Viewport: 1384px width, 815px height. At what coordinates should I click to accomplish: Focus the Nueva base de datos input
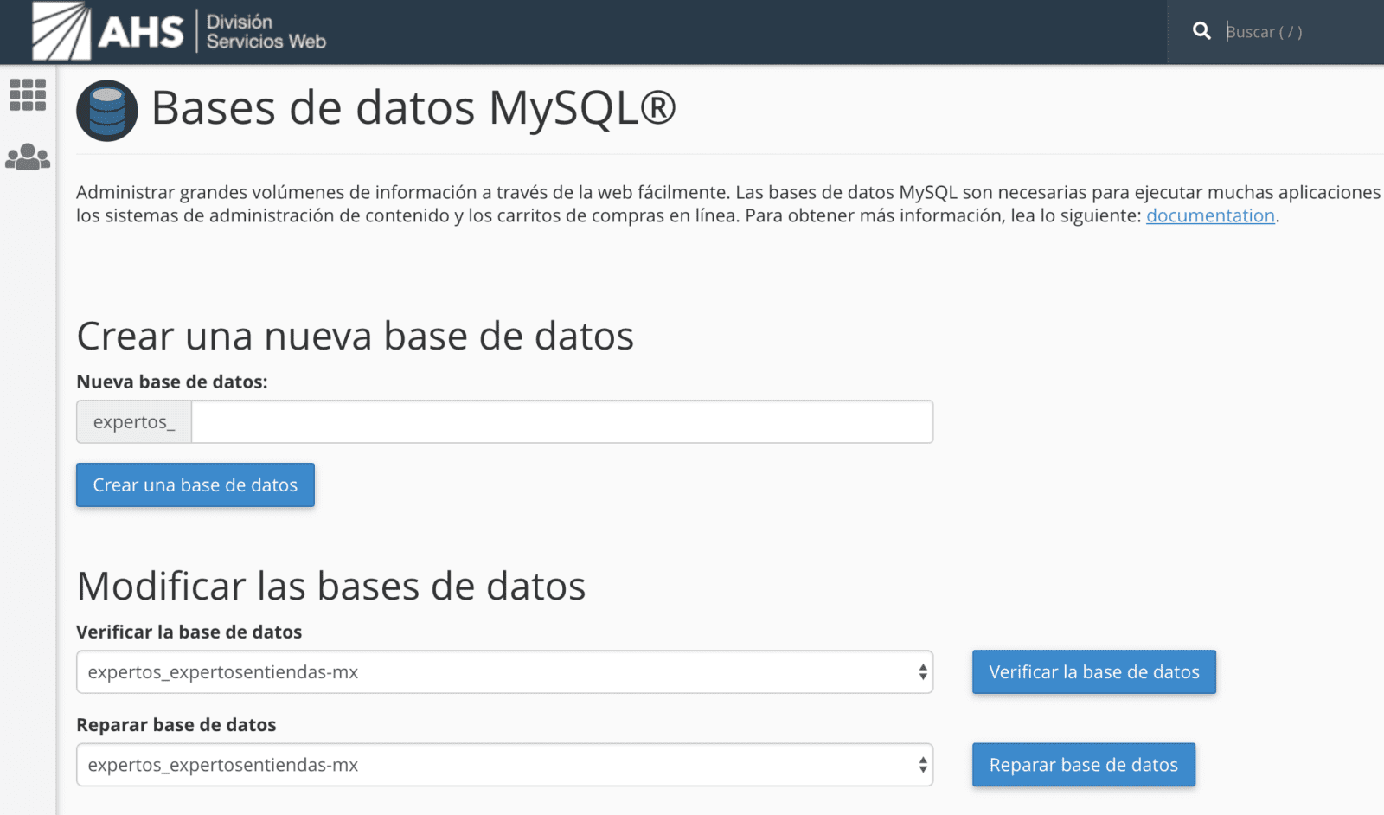562,421
